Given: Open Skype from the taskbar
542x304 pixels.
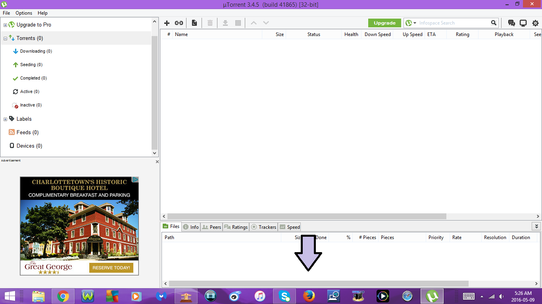Looking at the screenshot, I should (284, 296).
